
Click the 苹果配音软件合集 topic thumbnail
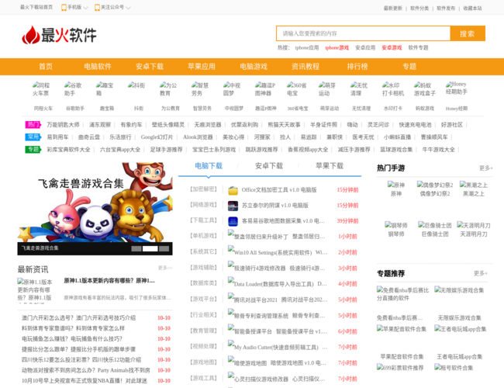coord(402,329)
